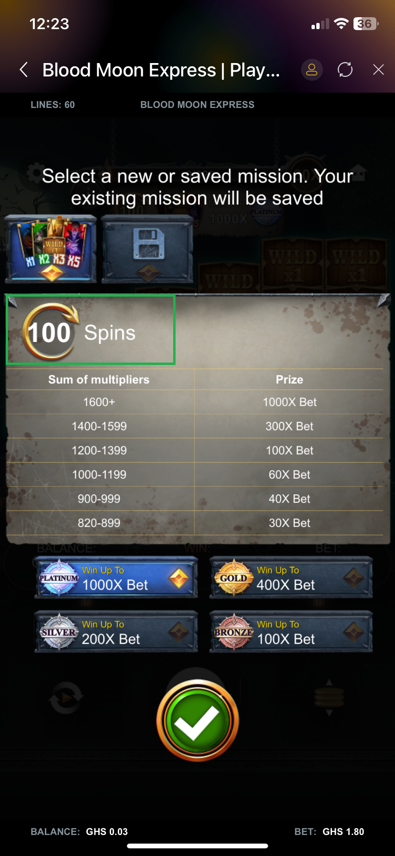Tap the dimmed autoplay spin icon

point(66,698)
